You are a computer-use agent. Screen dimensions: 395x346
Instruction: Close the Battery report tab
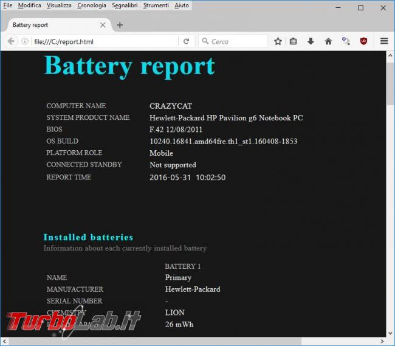click(x=103, y=25)
